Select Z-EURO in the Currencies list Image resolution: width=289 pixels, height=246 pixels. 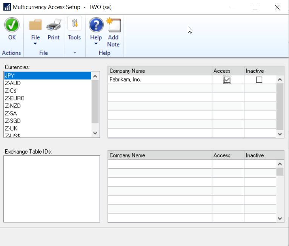click(x=15, y=98)
